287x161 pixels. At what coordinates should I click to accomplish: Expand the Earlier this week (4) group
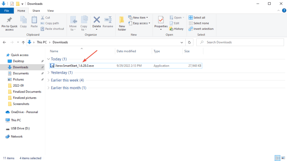tap(48, 80)
